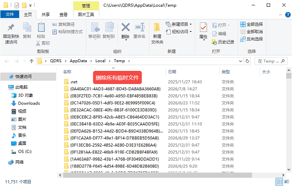Collapse the ribbon with the chevron

pos(280,15)
